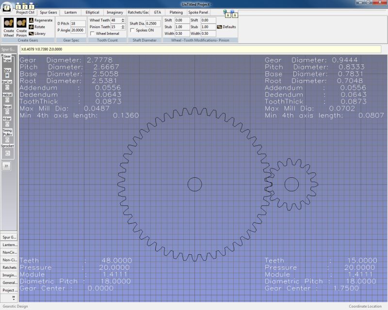This screenshot has width=388, height=310.
Task: Select the Bevel gear type radio button
Action: [7, 112]
